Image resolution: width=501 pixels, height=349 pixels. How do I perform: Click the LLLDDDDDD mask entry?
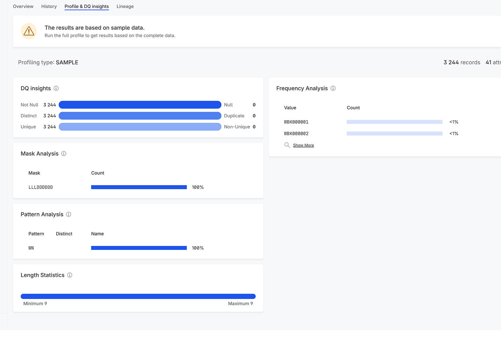coord(41,187)
